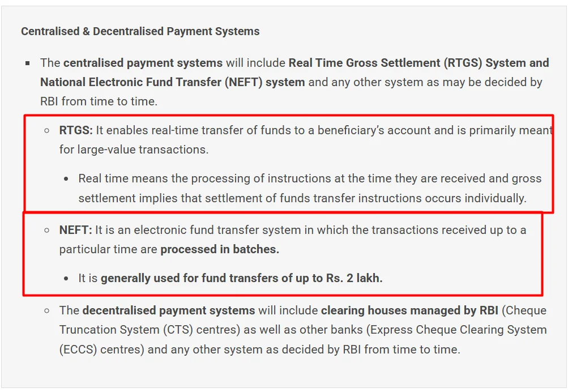568x392 pixels.
Task: Click the solid bullet before generally used
Action: click(66, 279)
